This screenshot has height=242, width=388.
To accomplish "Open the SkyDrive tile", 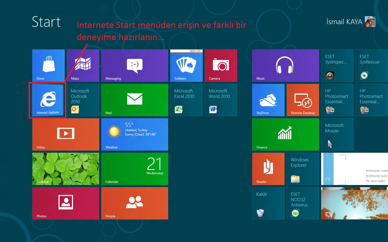I will pos(268,100).
